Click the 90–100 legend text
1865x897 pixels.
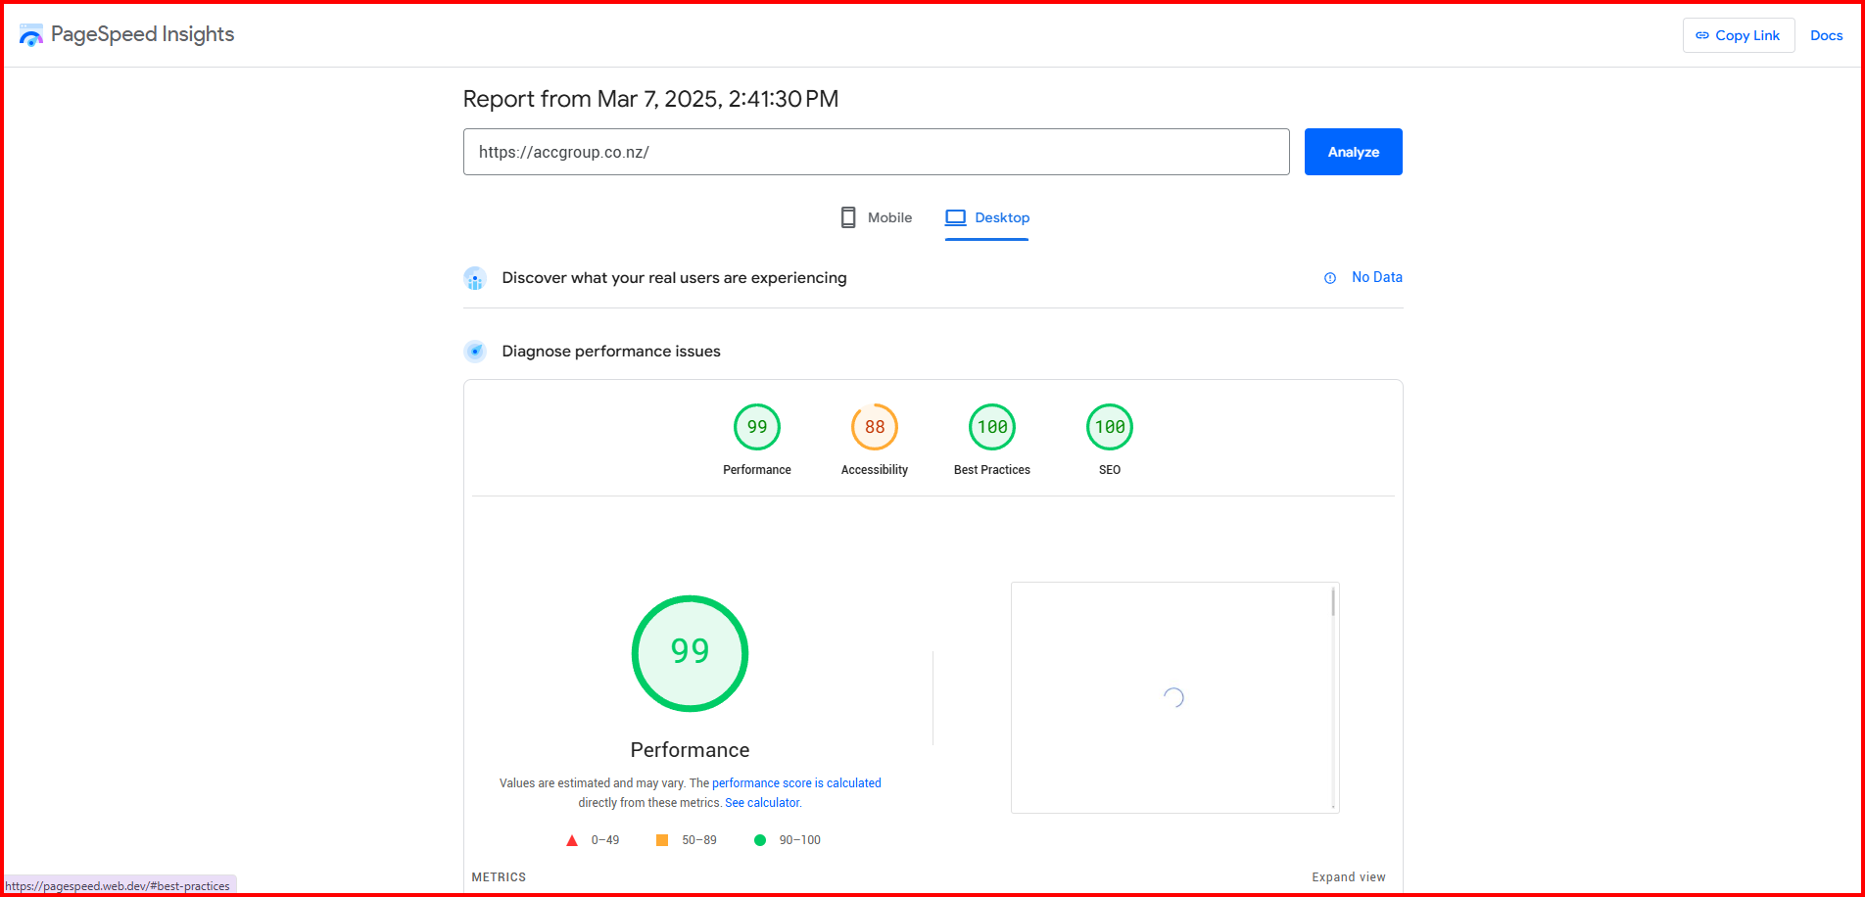[x=800, y=840]
